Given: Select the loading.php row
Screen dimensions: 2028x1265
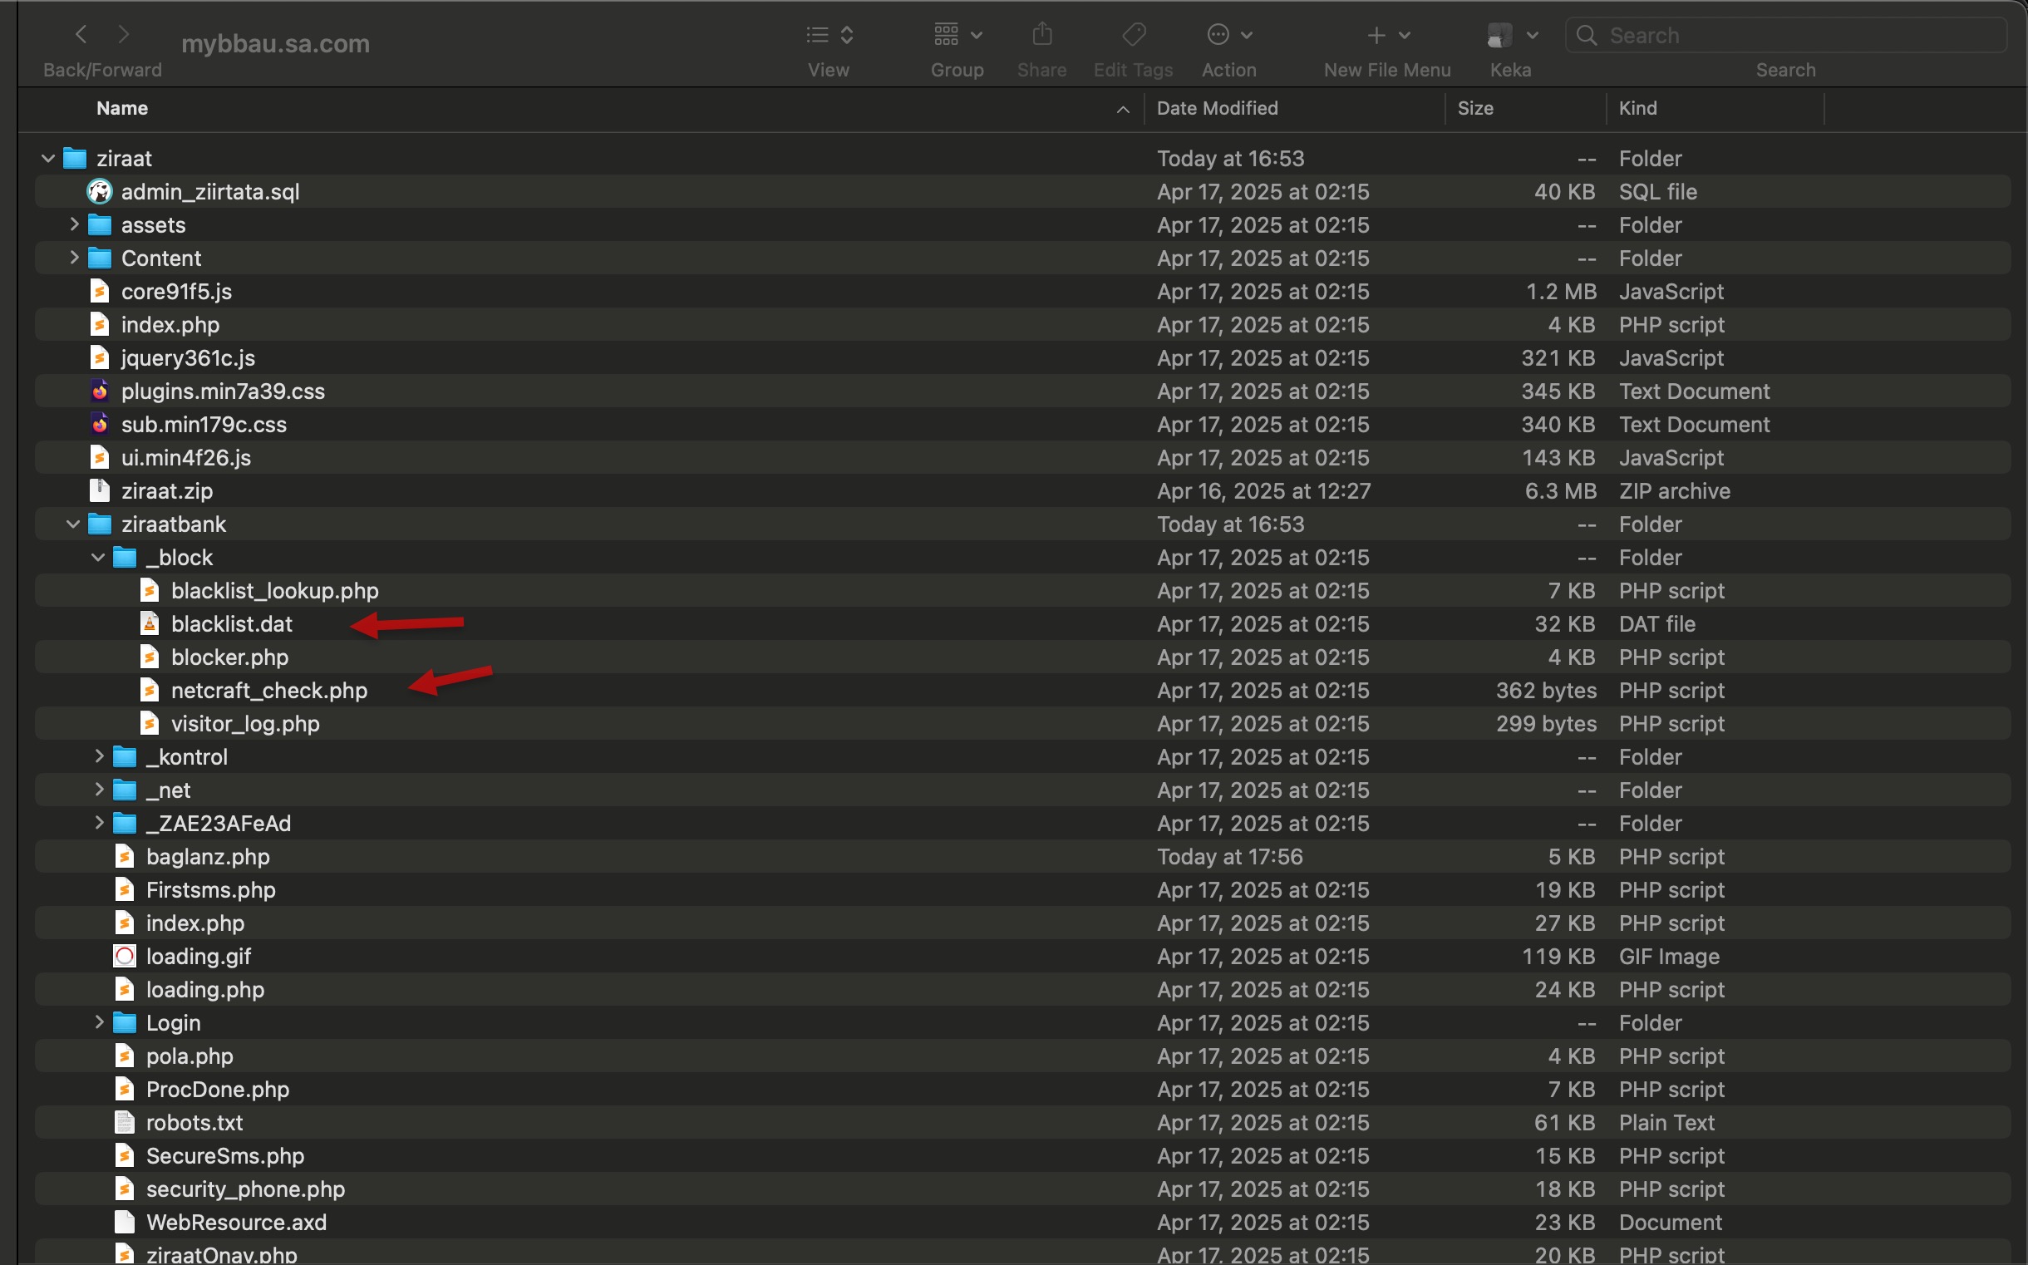Looking at the screenshot, I should tap(1022, 990).
